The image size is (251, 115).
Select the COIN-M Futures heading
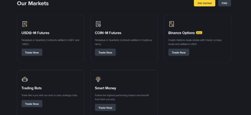[108, 33]
